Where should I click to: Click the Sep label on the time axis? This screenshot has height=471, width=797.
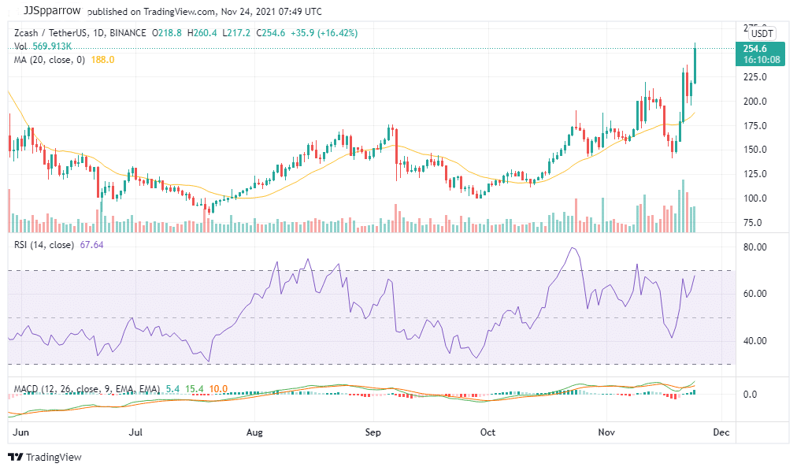373,432
